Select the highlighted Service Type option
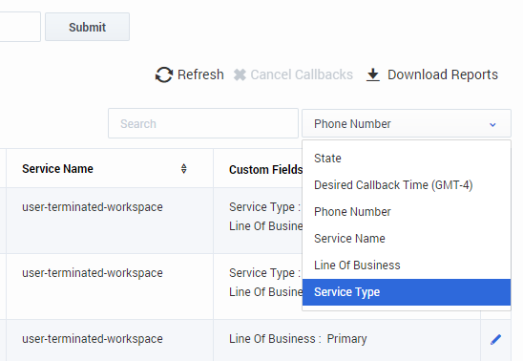 tap(407, 292)
